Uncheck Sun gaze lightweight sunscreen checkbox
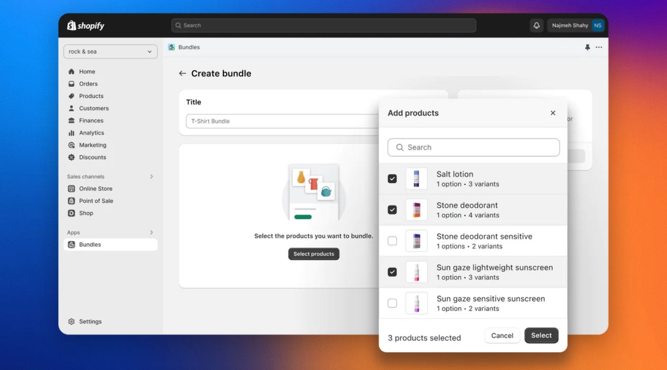The image size is (667, 370). click(x=392, y=272)
